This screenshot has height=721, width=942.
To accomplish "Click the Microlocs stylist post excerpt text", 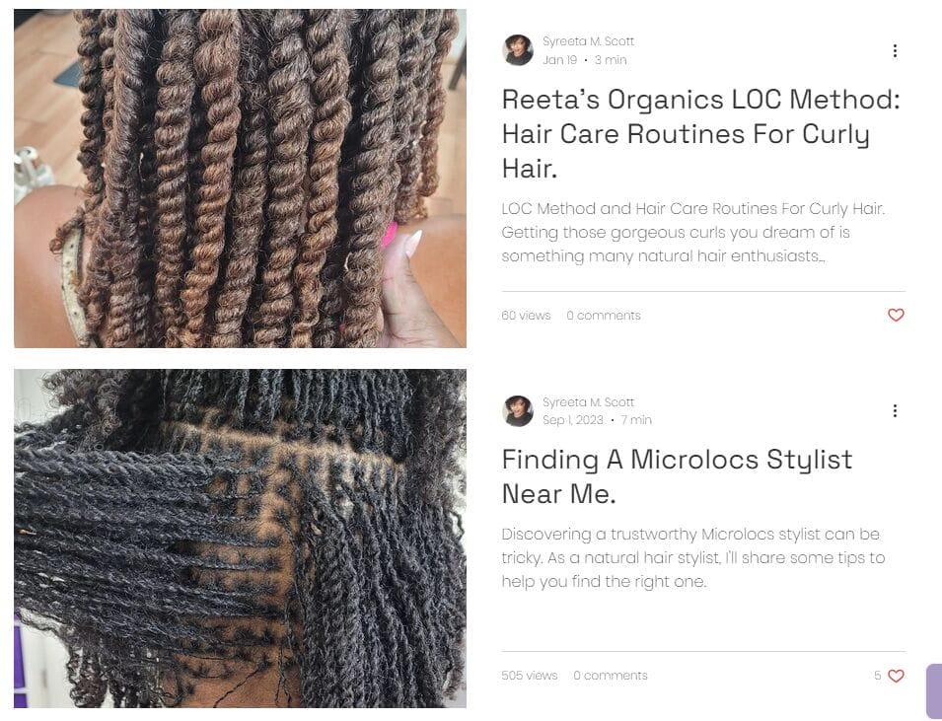I will tap(693, 557).
